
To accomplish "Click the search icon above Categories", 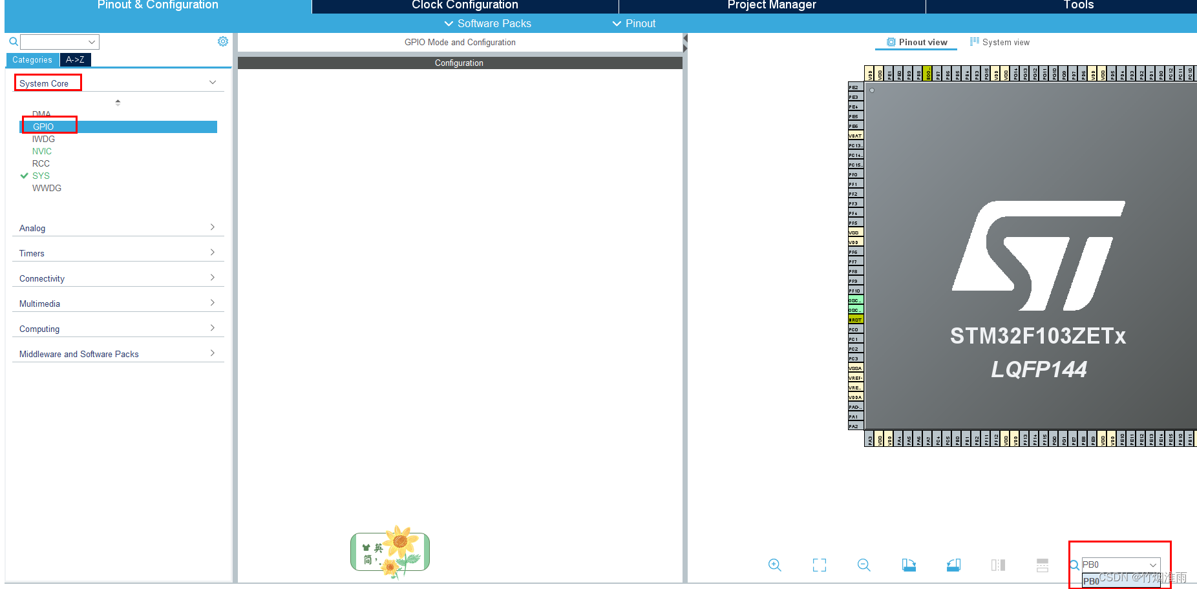I will tap(14, 41).
